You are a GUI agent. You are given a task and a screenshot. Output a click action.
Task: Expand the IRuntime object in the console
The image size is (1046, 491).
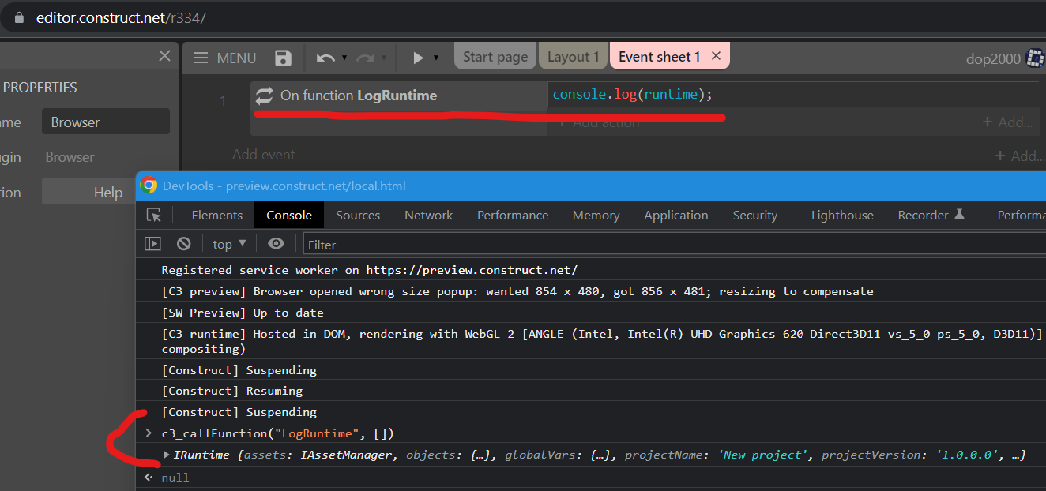[165, 454]
